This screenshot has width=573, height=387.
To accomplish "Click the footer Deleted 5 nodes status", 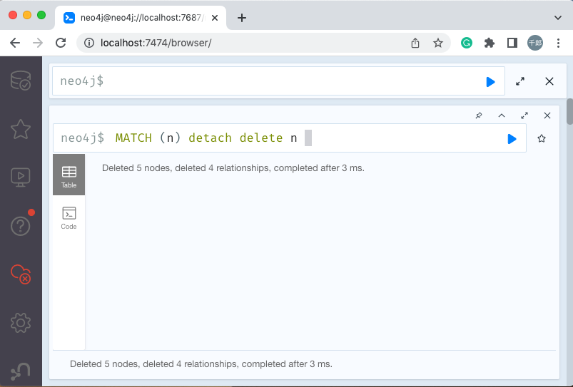I will pos(201,364).
